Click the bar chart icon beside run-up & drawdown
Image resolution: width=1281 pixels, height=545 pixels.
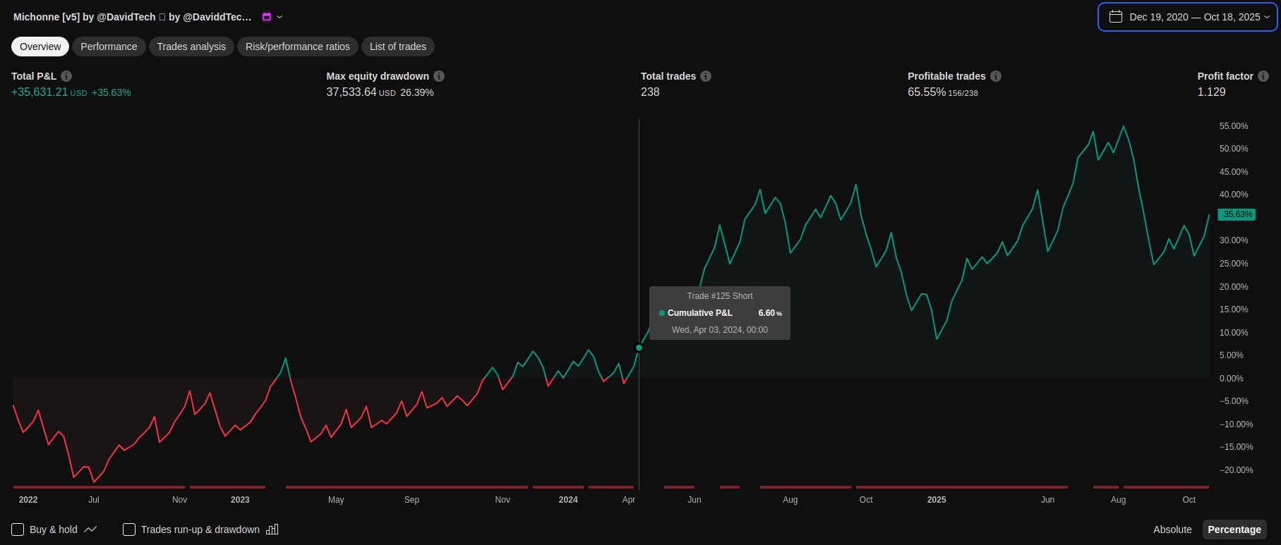tap(272, 529)
